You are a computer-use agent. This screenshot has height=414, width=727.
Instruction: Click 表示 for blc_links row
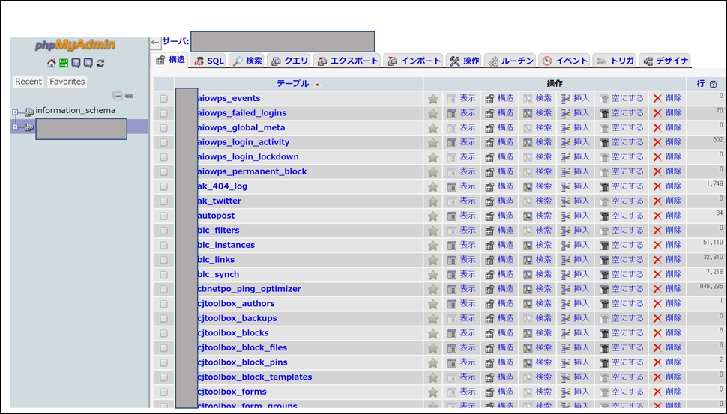pos(468,260)
